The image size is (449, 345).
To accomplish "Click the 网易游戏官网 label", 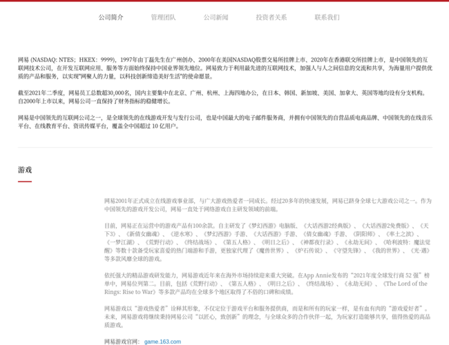I will pos(122,342).
